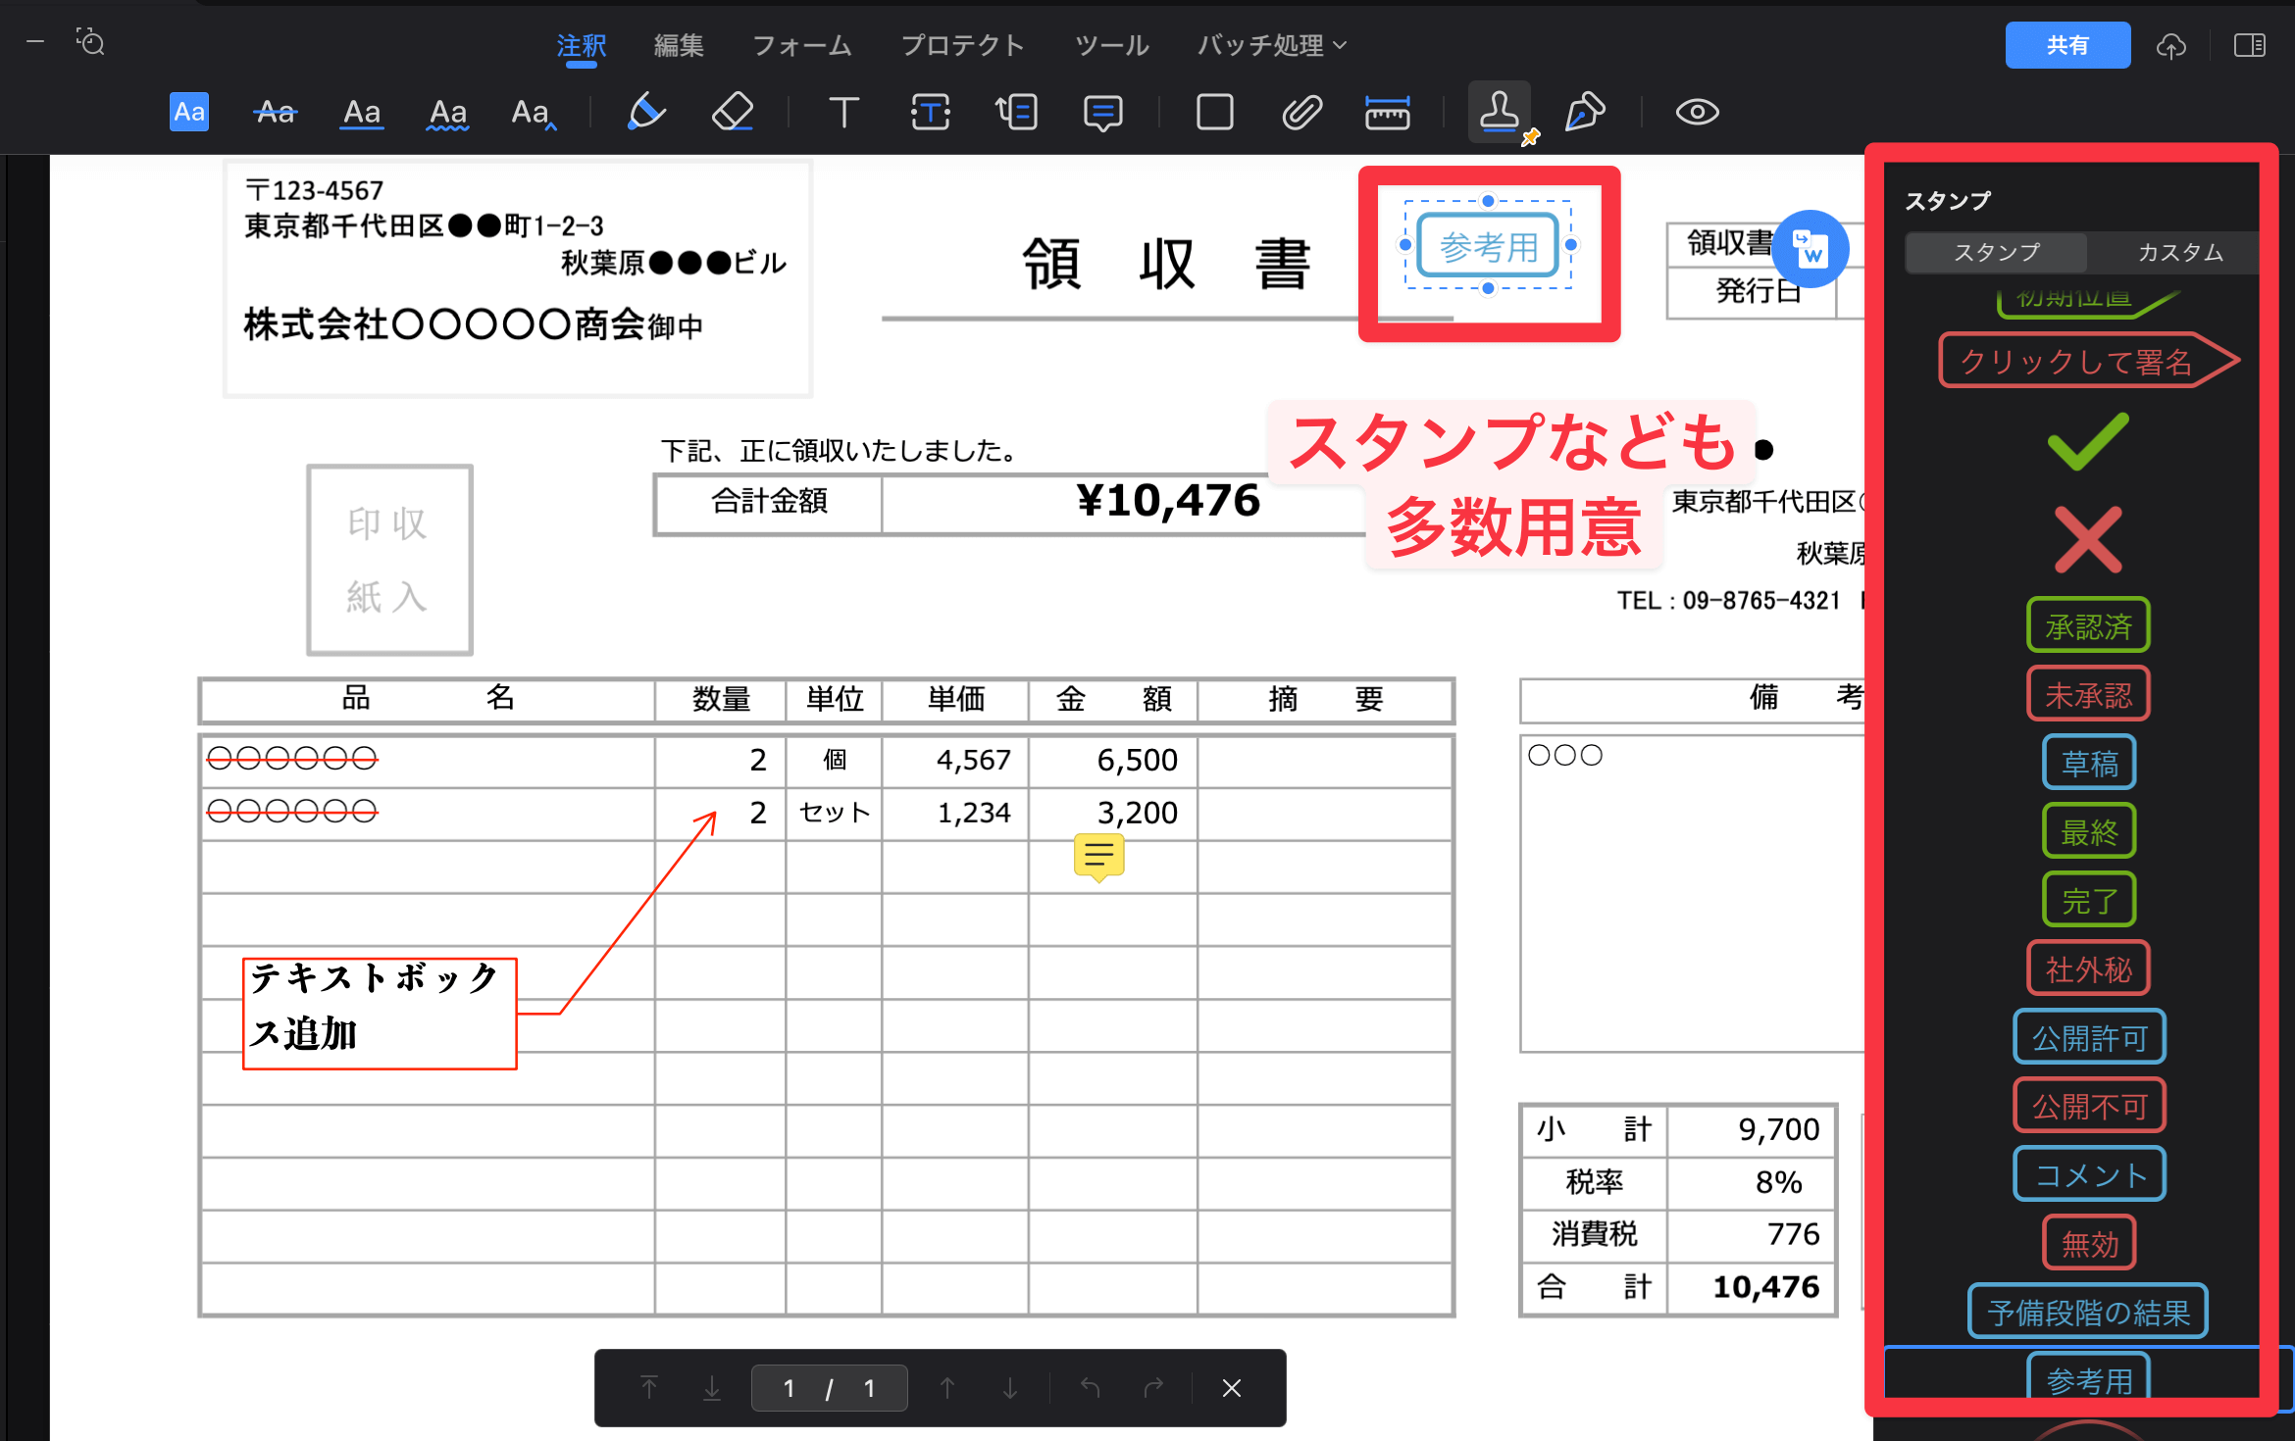The image size is (2295, 1441).
Task: Select the attachment paperclip tool
Action: pos(1302,113)
